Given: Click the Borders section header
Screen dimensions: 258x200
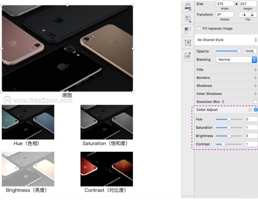Looking at the screenshot, I should pyautogui.click(x=203, y=78).
